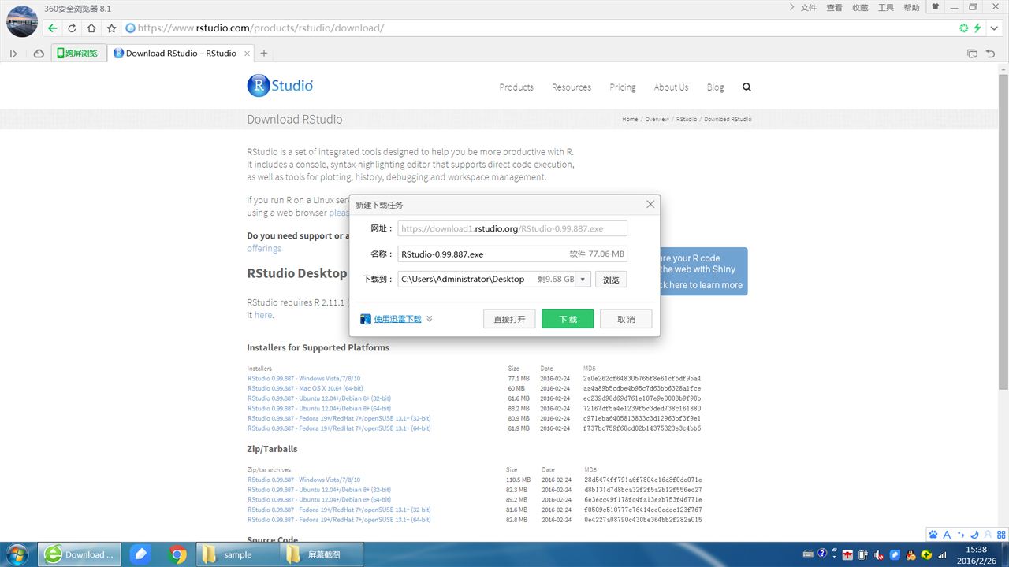Switch to the 跨屏浏览 tab
Screen dimensions: 1009x567
pyautogui.click(x=79, y=54)
